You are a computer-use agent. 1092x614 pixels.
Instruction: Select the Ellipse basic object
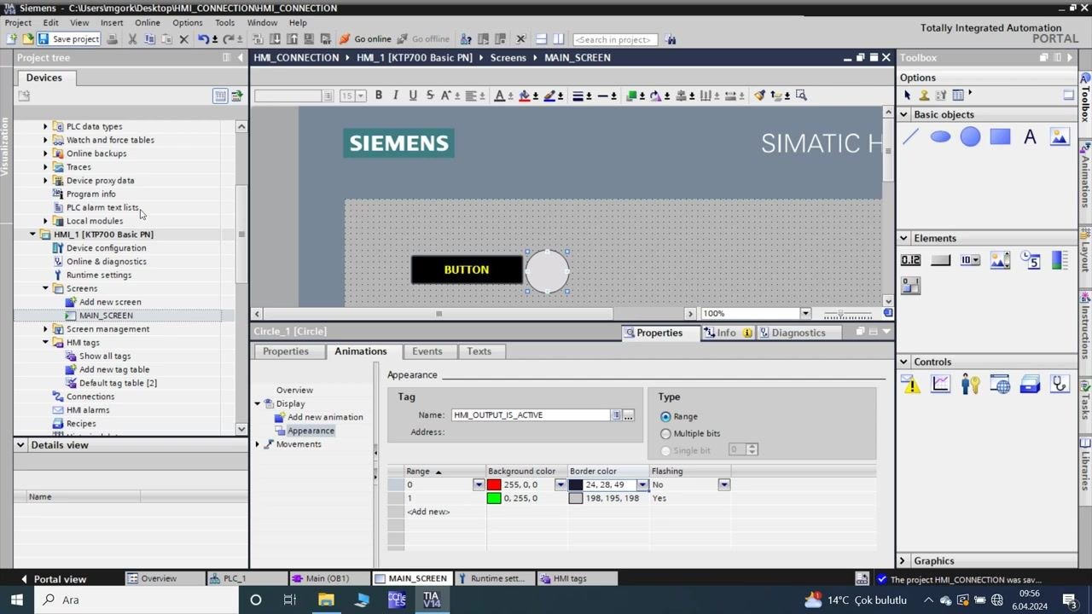pyautogui.click(x=940, y=136)
